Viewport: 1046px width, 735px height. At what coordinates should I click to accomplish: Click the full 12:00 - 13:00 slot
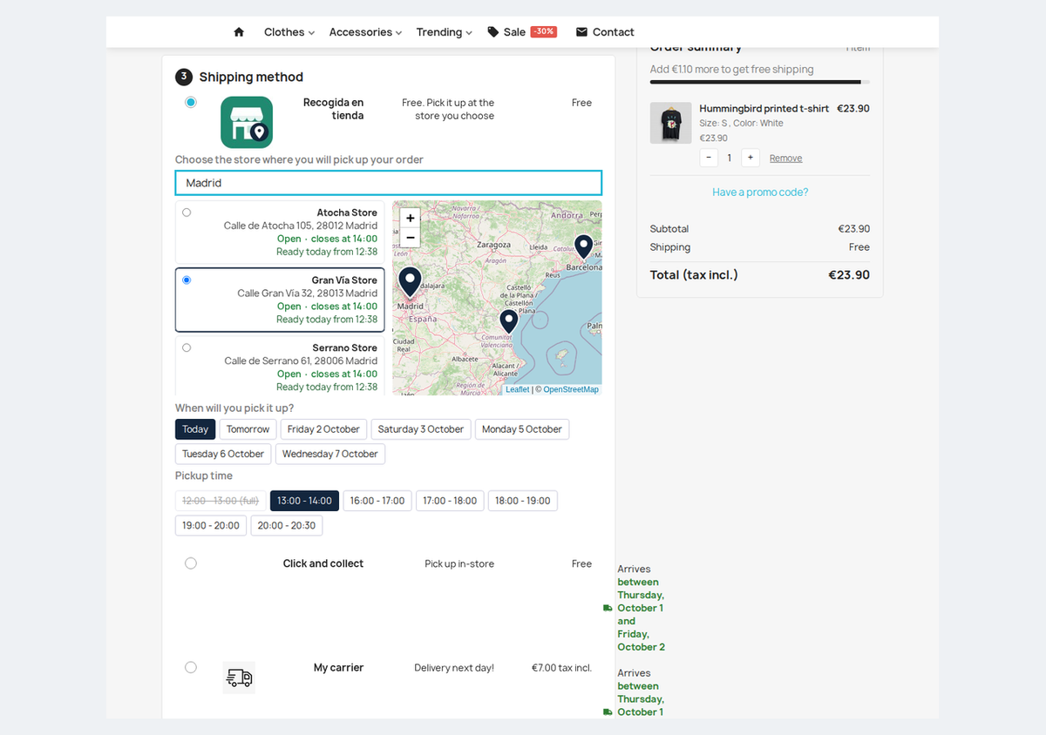(221, 501)
